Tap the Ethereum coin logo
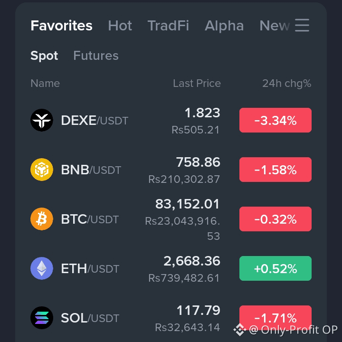 (x=42, y=268)
